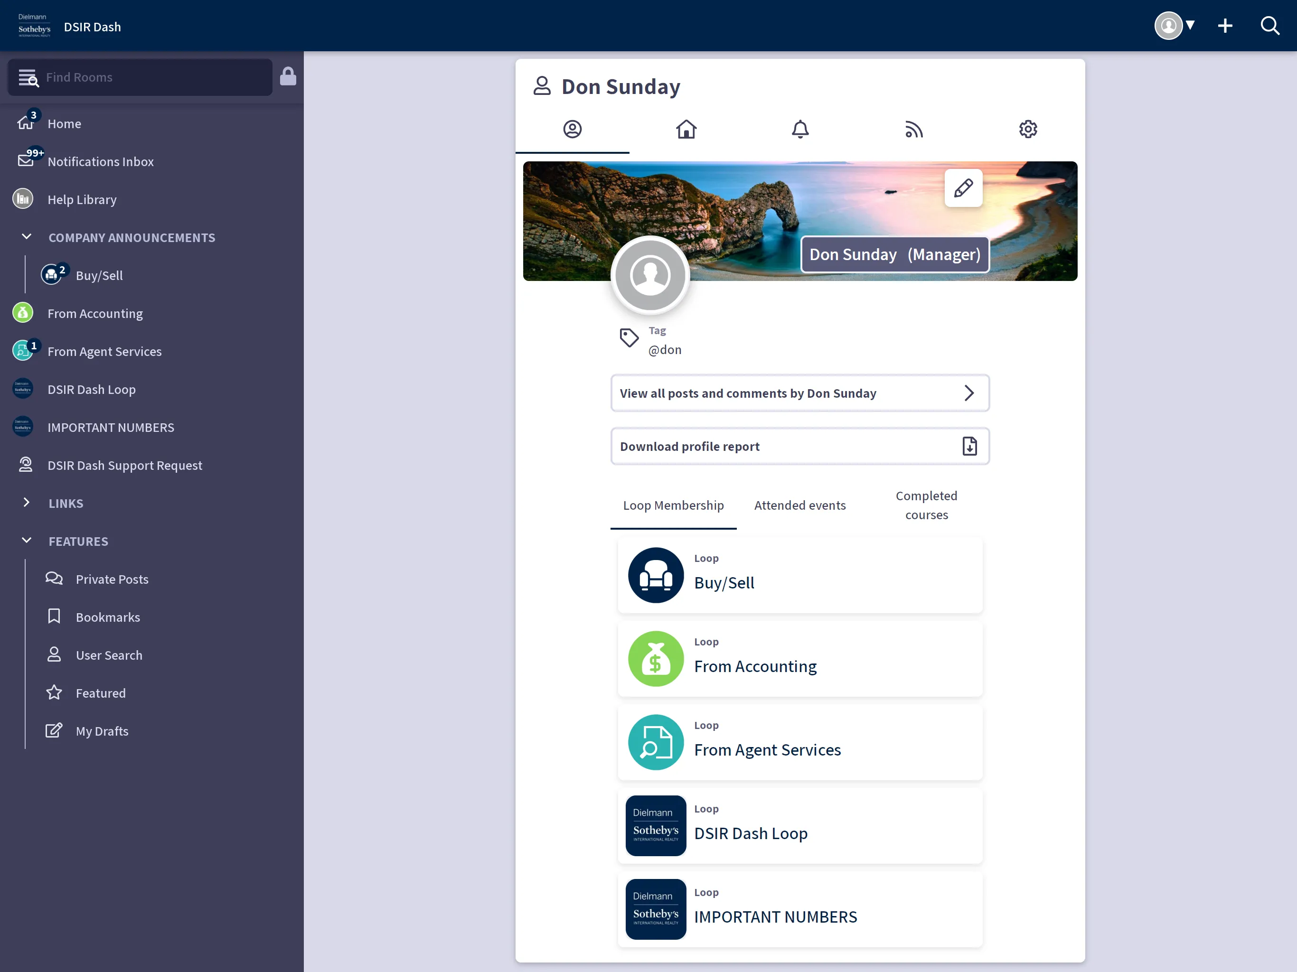Screen dimensions: 1297x972
Task: Switch to the Attended events tab
Action: tap(800, 505)
